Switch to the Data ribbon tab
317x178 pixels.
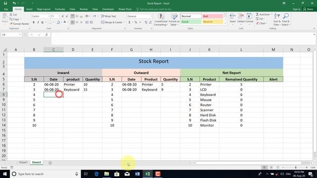coord(72,9)
